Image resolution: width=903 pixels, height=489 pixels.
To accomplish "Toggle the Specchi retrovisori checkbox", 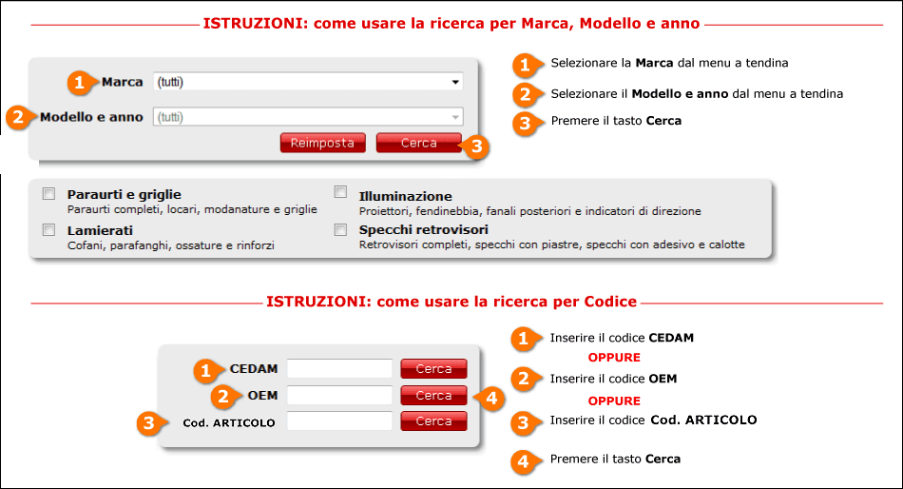I will click(x=341, y=230).
